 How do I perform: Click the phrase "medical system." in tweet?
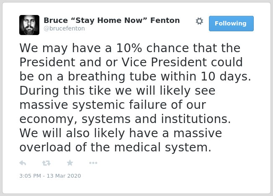tap(163, 148)
